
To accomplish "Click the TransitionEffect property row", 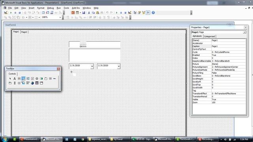I will 219,94.
